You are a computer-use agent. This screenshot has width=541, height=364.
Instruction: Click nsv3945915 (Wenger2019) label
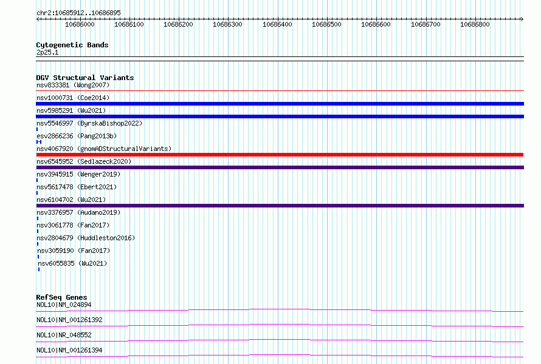pyautogui.click(x=78, y=174)
